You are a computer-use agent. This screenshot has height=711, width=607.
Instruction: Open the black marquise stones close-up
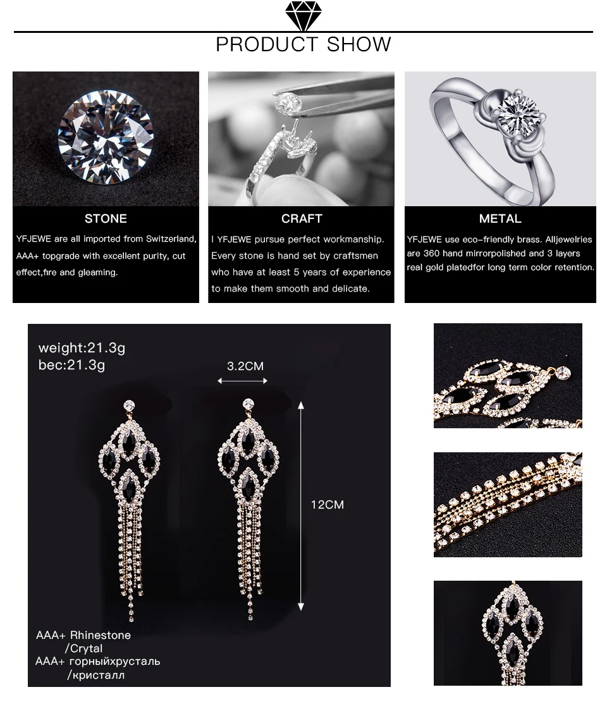click(x=508, y=376)
